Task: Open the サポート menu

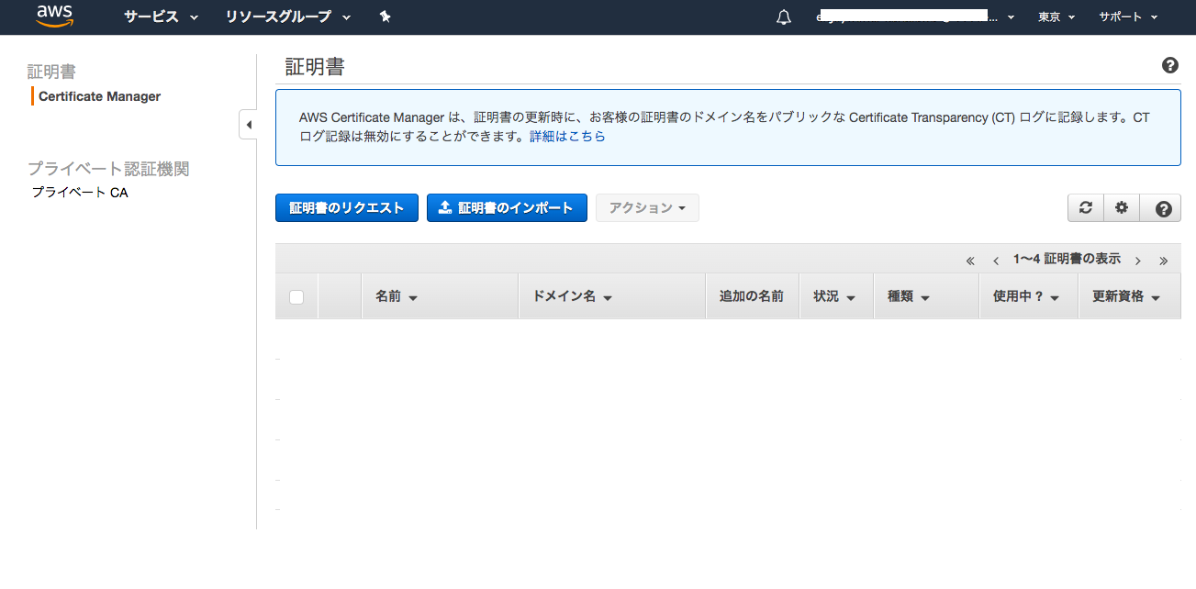Action: pos(1128,17)
